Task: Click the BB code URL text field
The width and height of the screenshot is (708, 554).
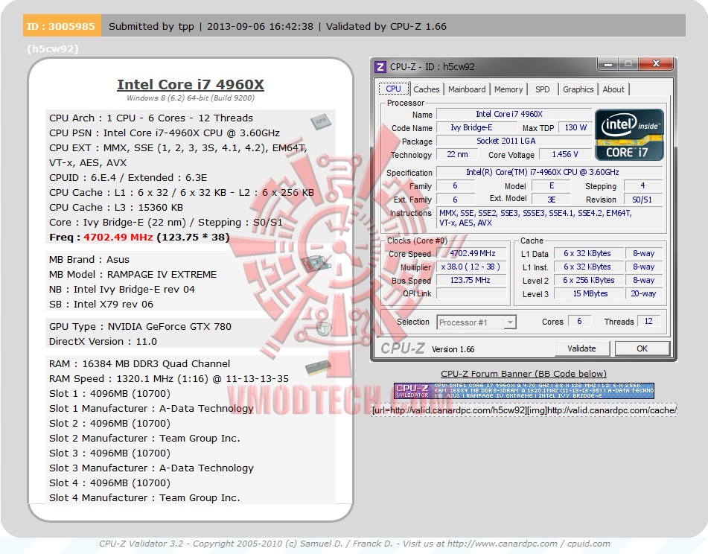Action: coord(524,410)
